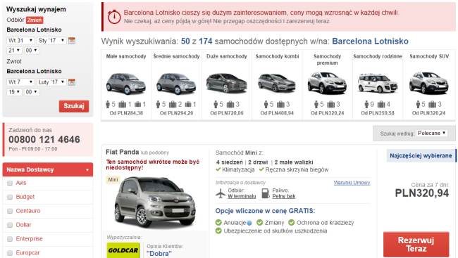Click the Fiat Panda heading

click(x=123, y=152)
